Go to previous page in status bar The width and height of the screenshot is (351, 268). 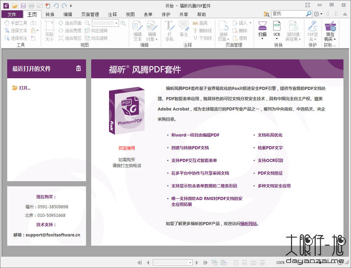pos(148,263)
